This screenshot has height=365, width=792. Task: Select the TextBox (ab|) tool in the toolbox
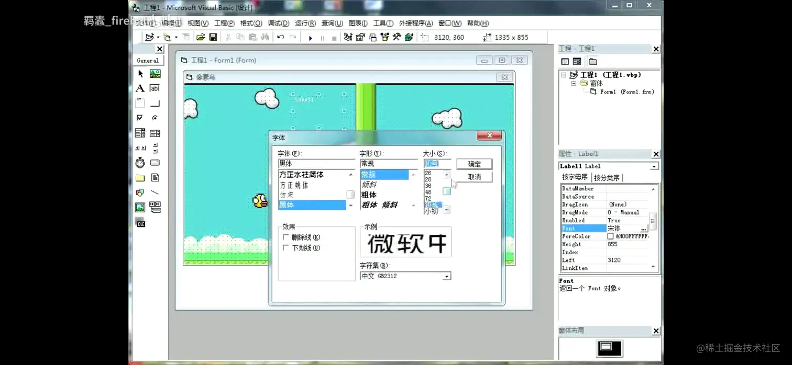(155, 88)
